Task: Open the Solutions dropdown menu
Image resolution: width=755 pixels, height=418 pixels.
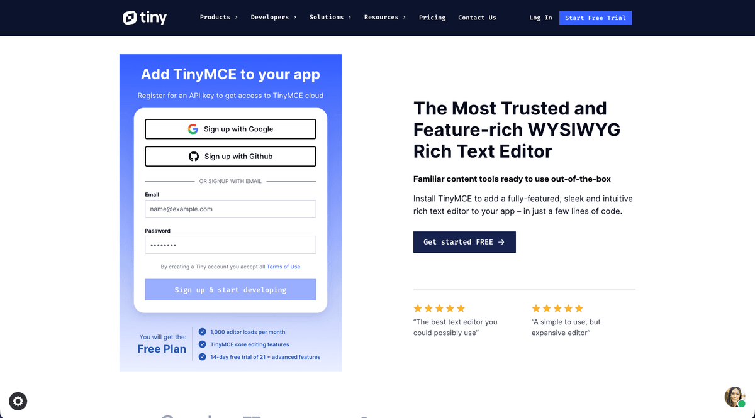Action: [x=330, y=18]
